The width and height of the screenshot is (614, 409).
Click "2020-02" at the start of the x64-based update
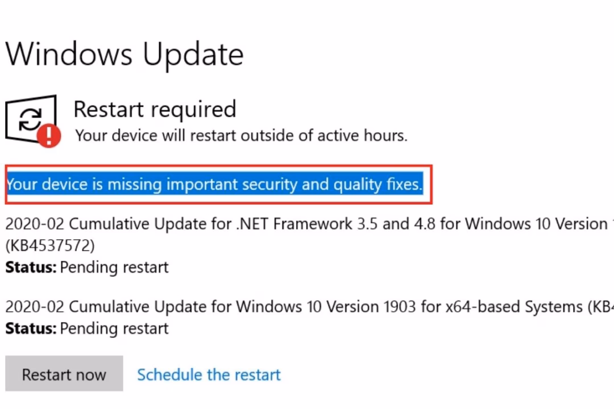(x=34, y=307)
